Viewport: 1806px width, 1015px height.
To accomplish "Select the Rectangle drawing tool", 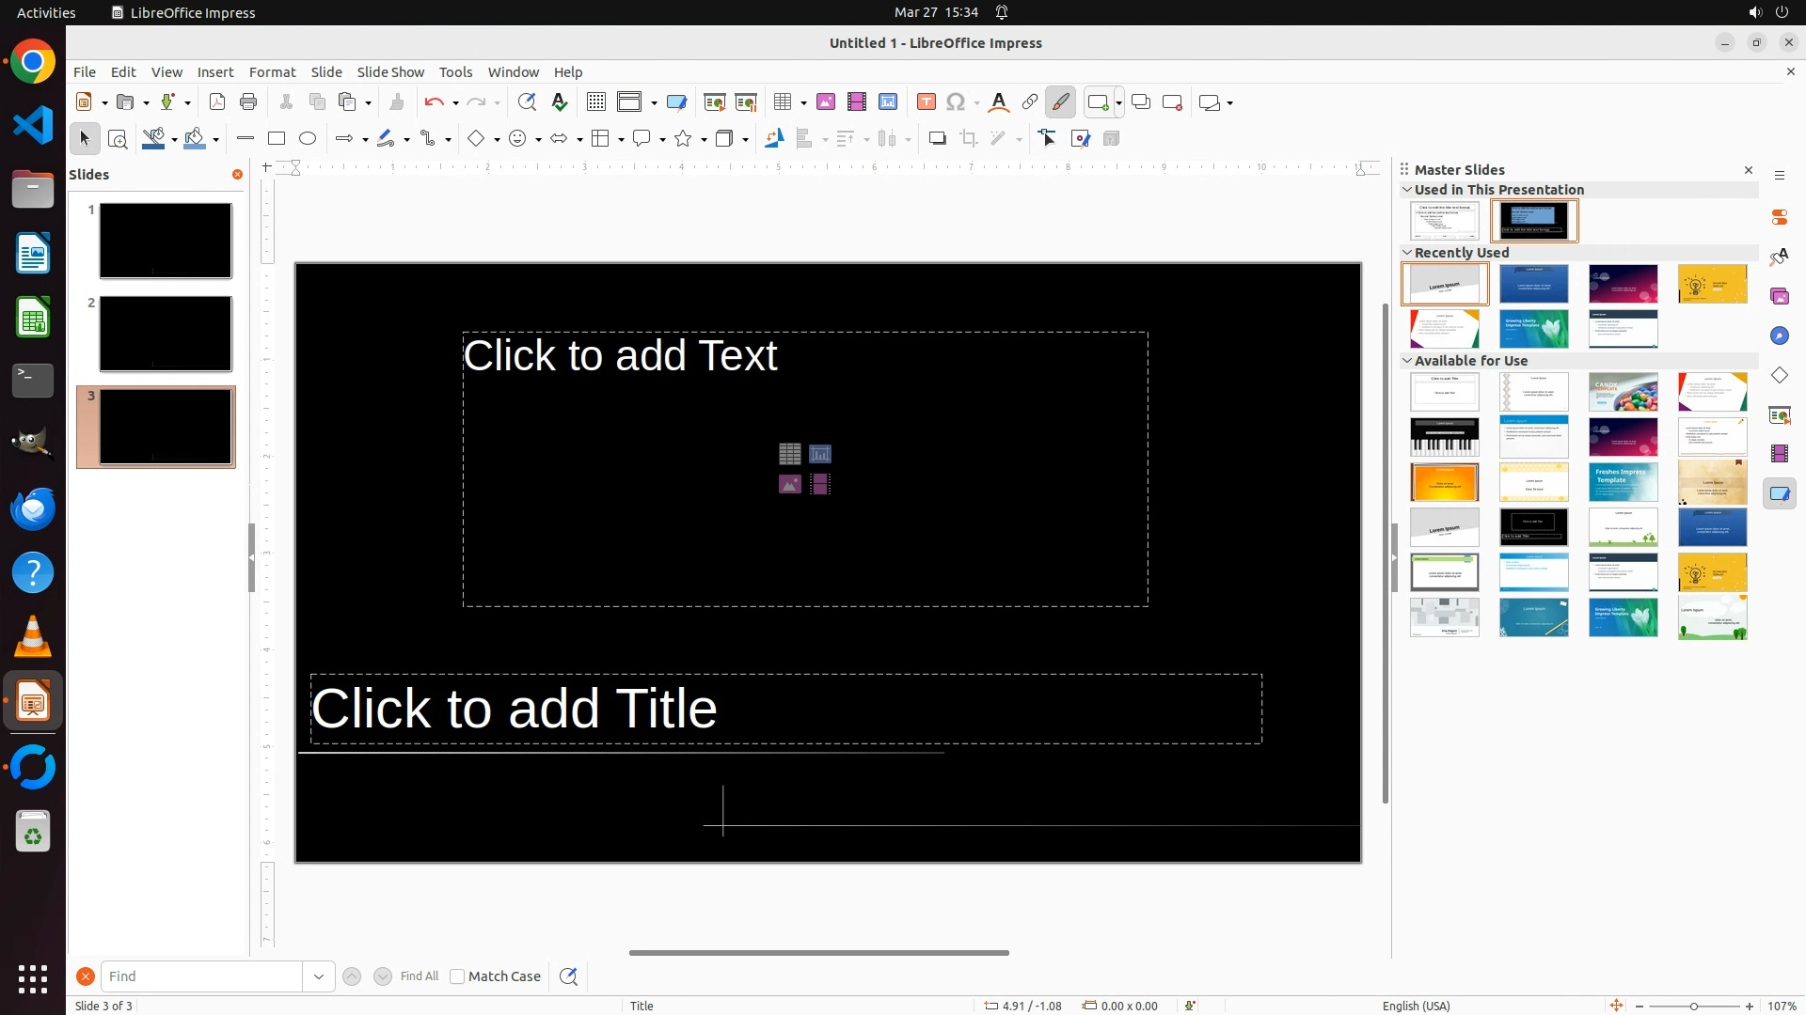I will (276, 139).
